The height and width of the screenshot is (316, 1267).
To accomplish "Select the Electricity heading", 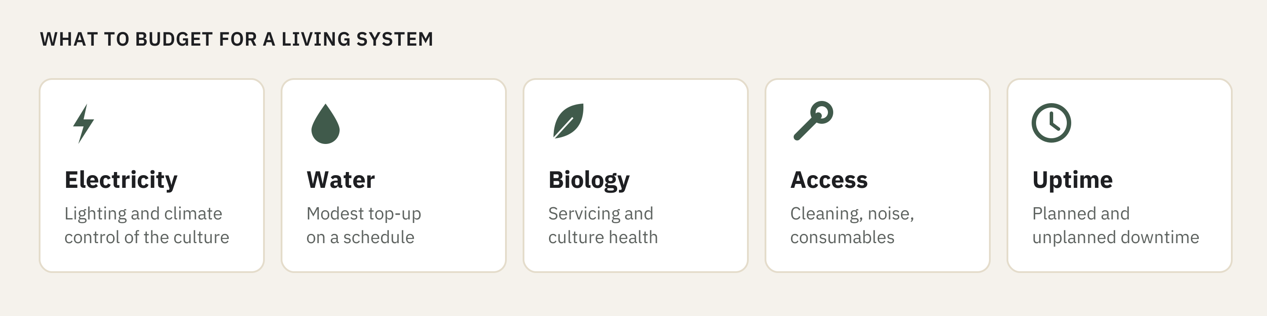I will point(121,180).
